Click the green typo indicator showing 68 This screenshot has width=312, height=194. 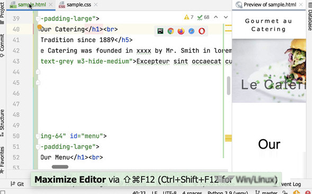pyautogui.click(x=203, y=17)
